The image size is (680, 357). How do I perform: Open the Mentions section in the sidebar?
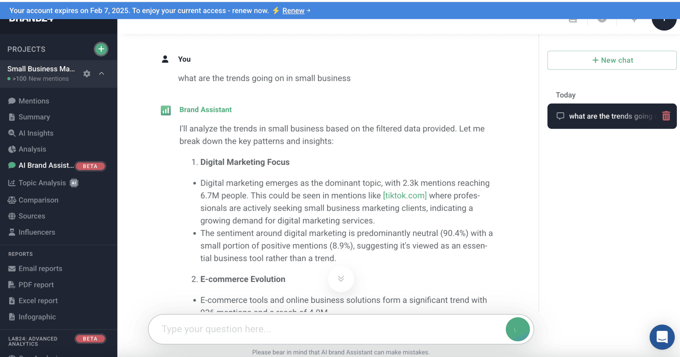[33, 101]
